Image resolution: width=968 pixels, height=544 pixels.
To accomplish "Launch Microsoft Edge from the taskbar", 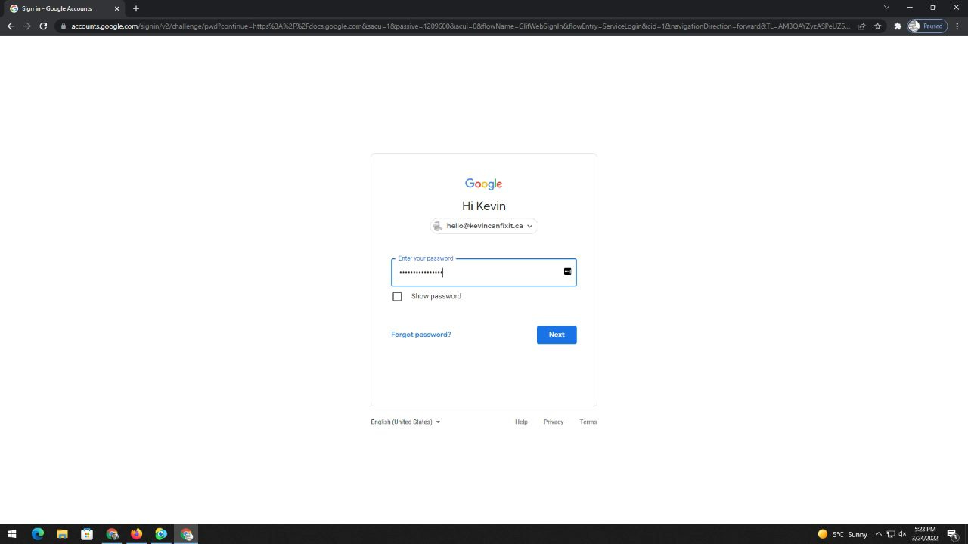I will tap(38, 534).
